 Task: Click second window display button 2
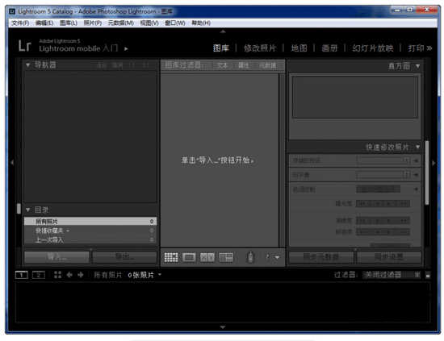coord(39,275)
